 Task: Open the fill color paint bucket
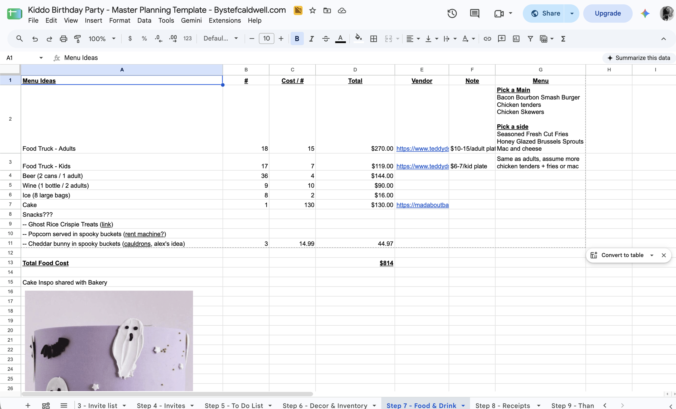[x=358, y=39]
